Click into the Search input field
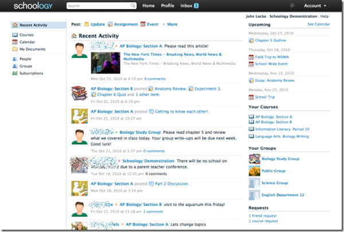This screenshot has height=232, width=344. [97, 6]
